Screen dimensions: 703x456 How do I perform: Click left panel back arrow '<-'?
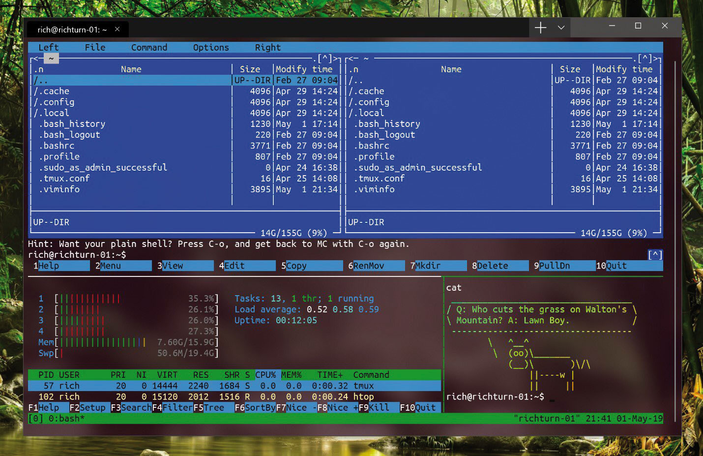click(37, 59)
